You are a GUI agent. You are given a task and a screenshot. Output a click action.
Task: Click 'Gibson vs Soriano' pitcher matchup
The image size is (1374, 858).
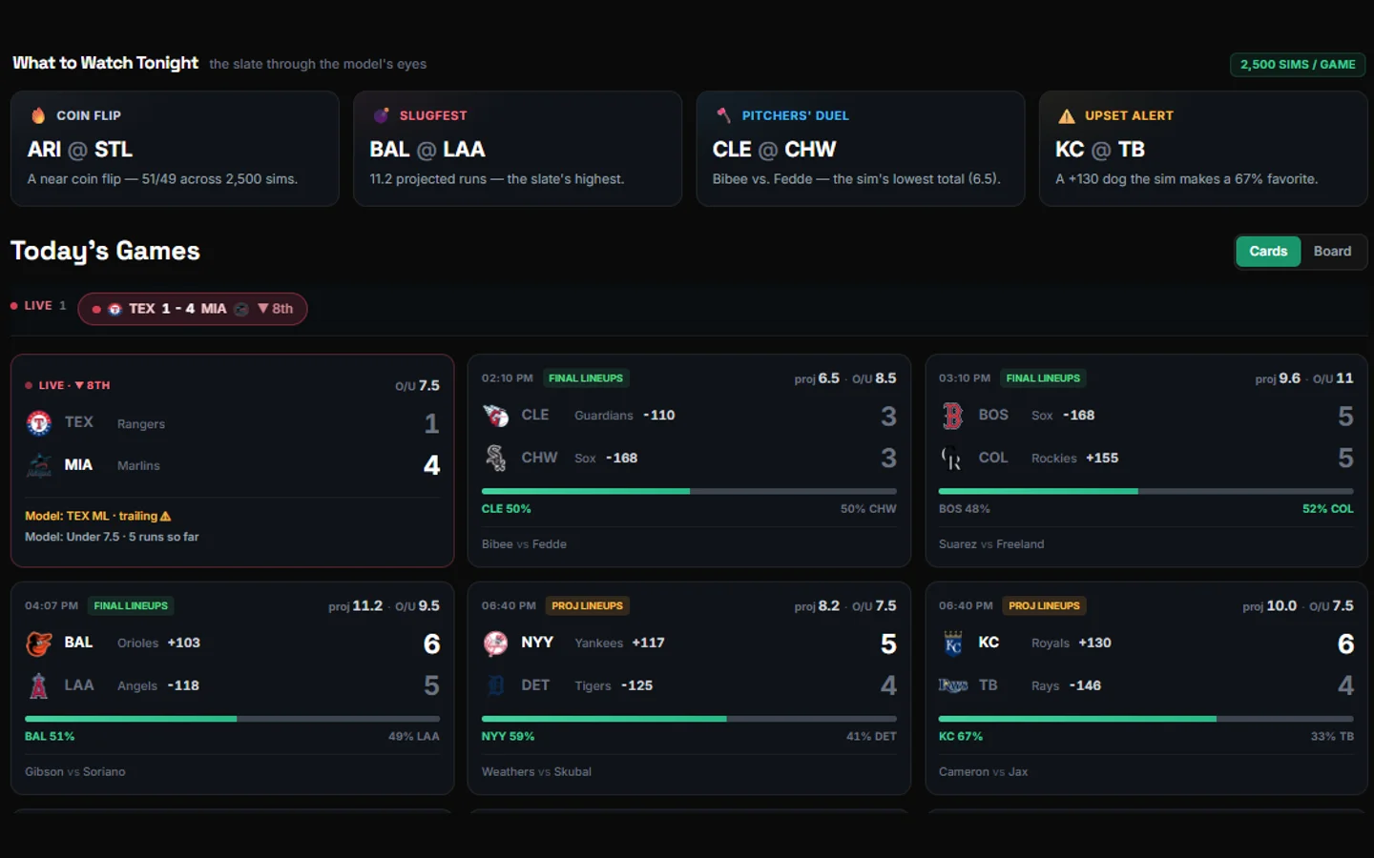(75, 772)
